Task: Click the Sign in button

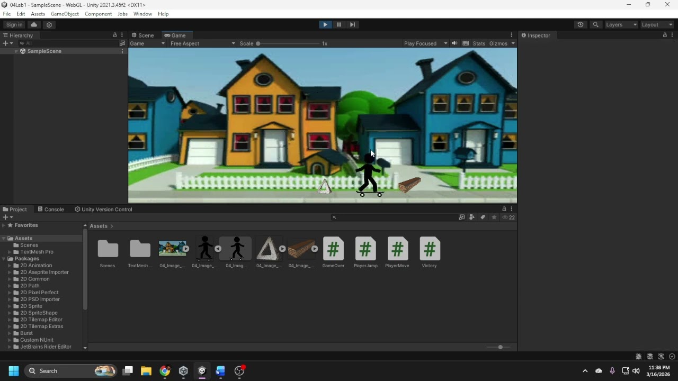Action: click(14, 24)
